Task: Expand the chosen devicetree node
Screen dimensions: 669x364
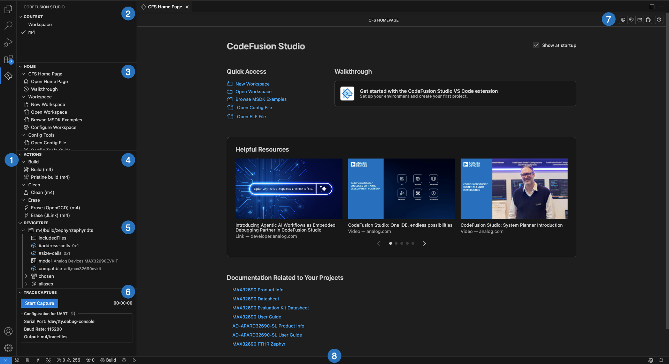Action: (x=26, y=276)
